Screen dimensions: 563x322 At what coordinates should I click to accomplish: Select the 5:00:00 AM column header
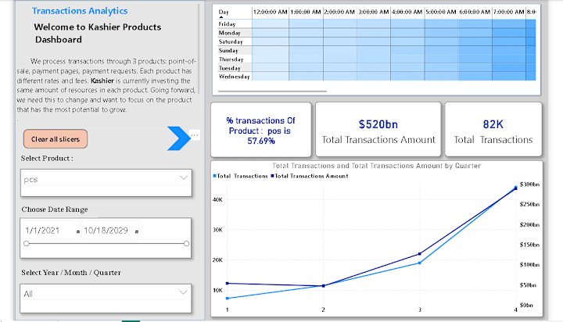(x=441, y=12)
